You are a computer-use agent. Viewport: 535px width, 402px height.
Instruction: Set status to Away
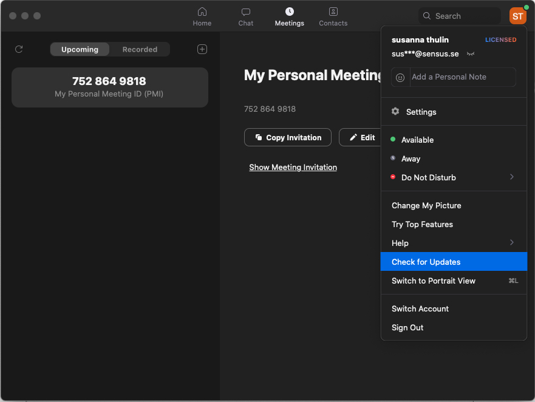click(x=454, y=158)
